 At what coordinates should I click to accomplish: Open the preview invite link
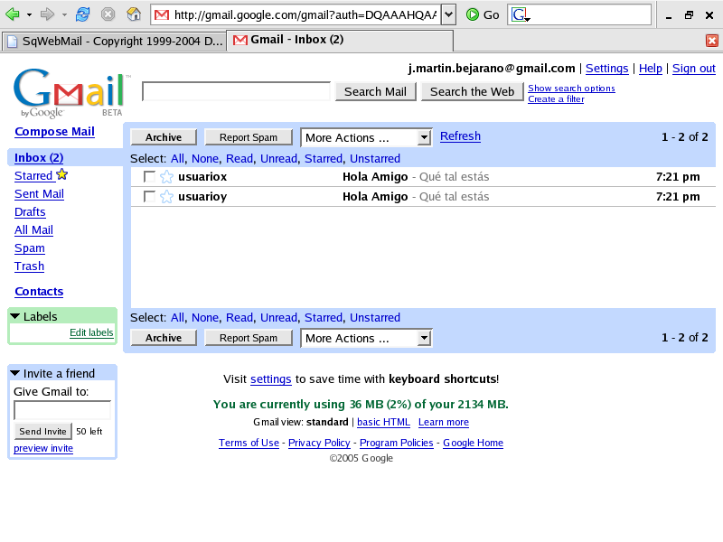[x=43, y=448]
